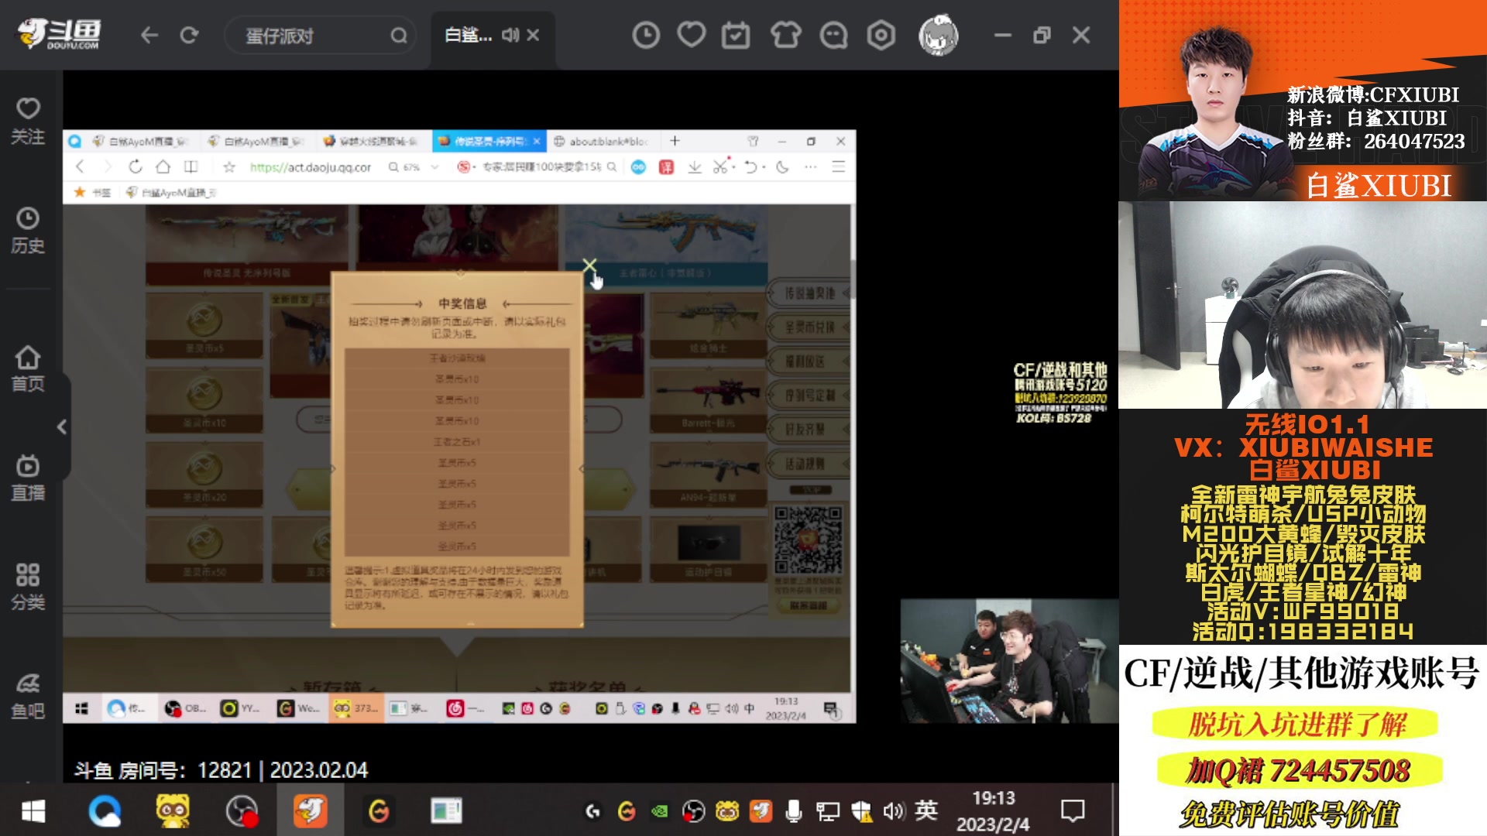Open the news widget app on taskbar
Image resolution: width=1487 pixels, height=836 pixels.
click(447, 810)
